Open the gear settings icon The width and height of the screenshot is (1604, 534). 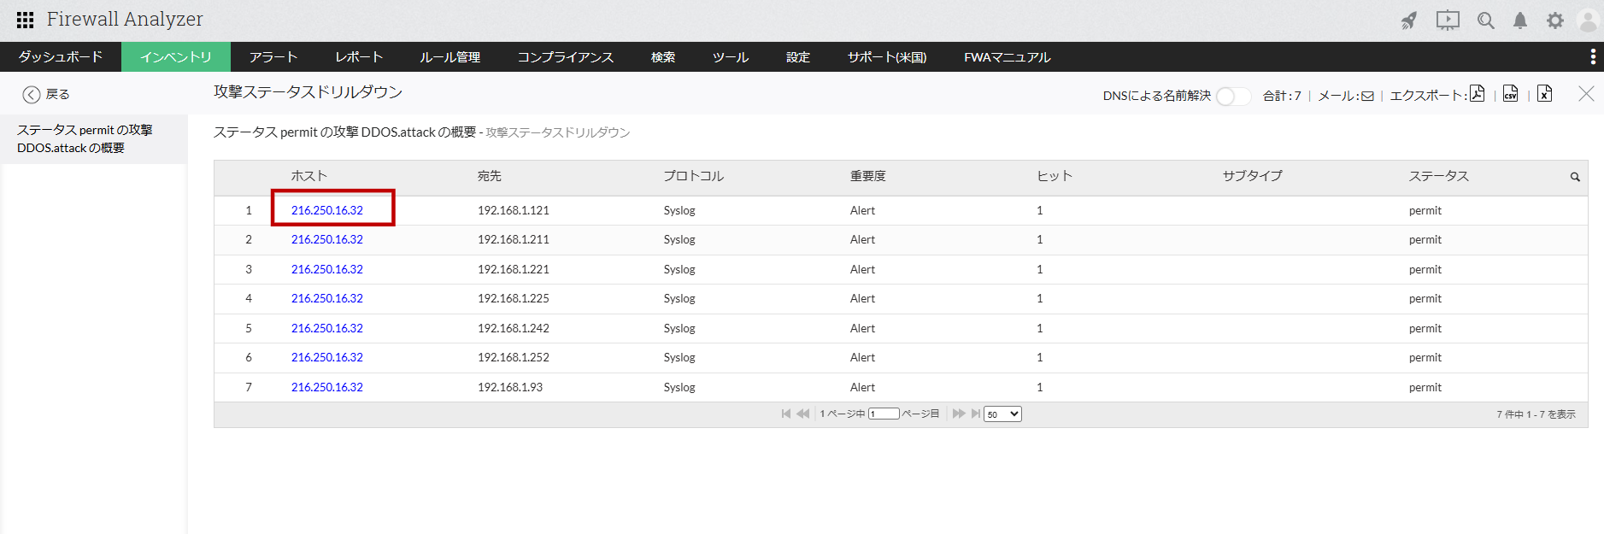1555,21
